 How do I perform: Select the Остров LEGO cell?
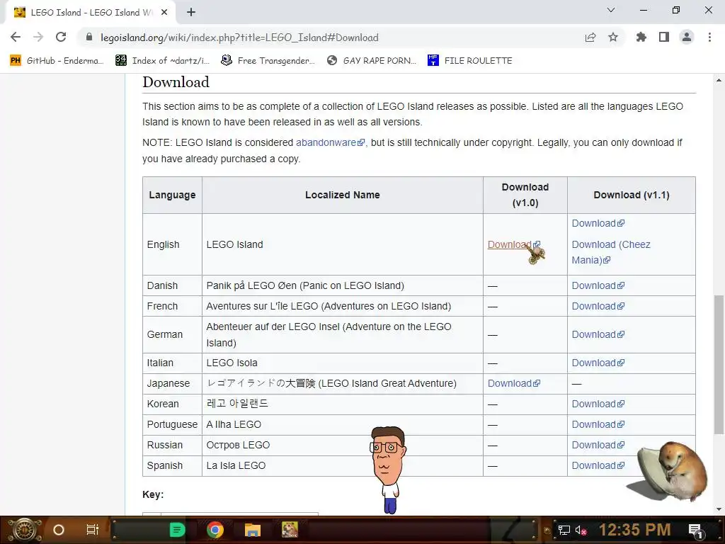(343, 445)
